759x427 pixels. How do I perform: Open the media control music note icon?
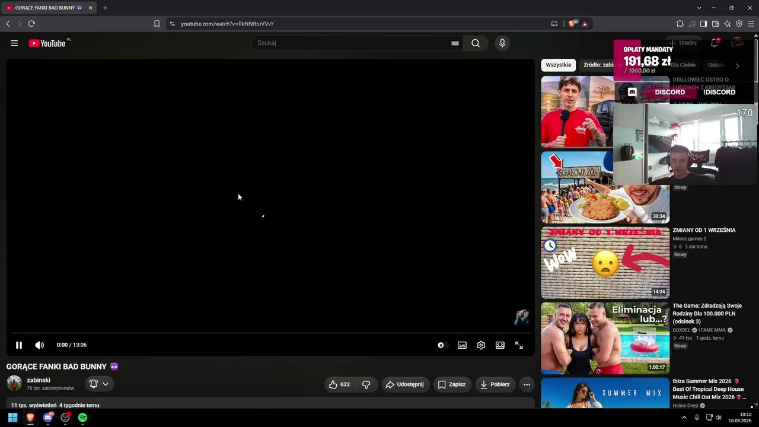[692, 24]
